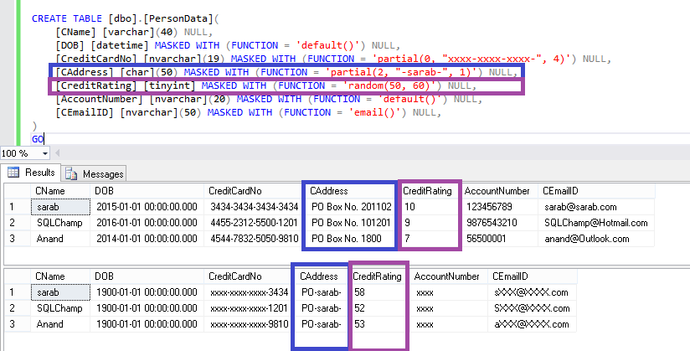Select the 2014-01-01 00:00:00.000 date cell
The image size is (690, 351).
pyautogui.click(x=147, y=239)
